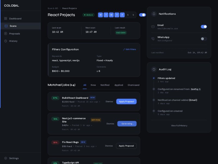Open Proposals via its sidebar icon
The image size is (218, 164).
pos(5,34)
